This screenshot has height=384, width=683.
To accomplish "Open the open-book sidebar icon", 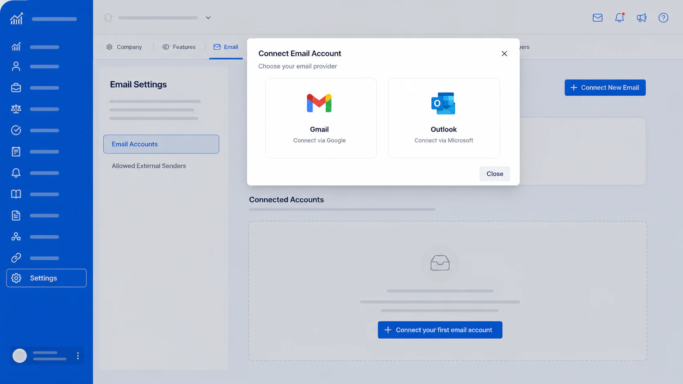I will tap(16, 194).
